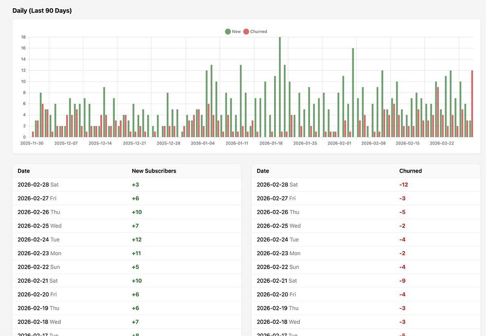Screen dimensions: 486x336
Task: Click the 2026-02-22 x-axis label
Action: click(x=442, y=143)
